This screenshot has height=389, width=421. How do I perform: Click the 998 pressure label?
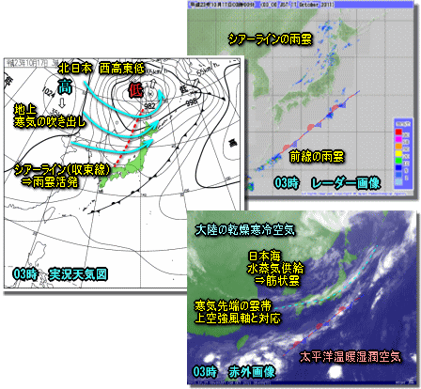tap(191, 102)
